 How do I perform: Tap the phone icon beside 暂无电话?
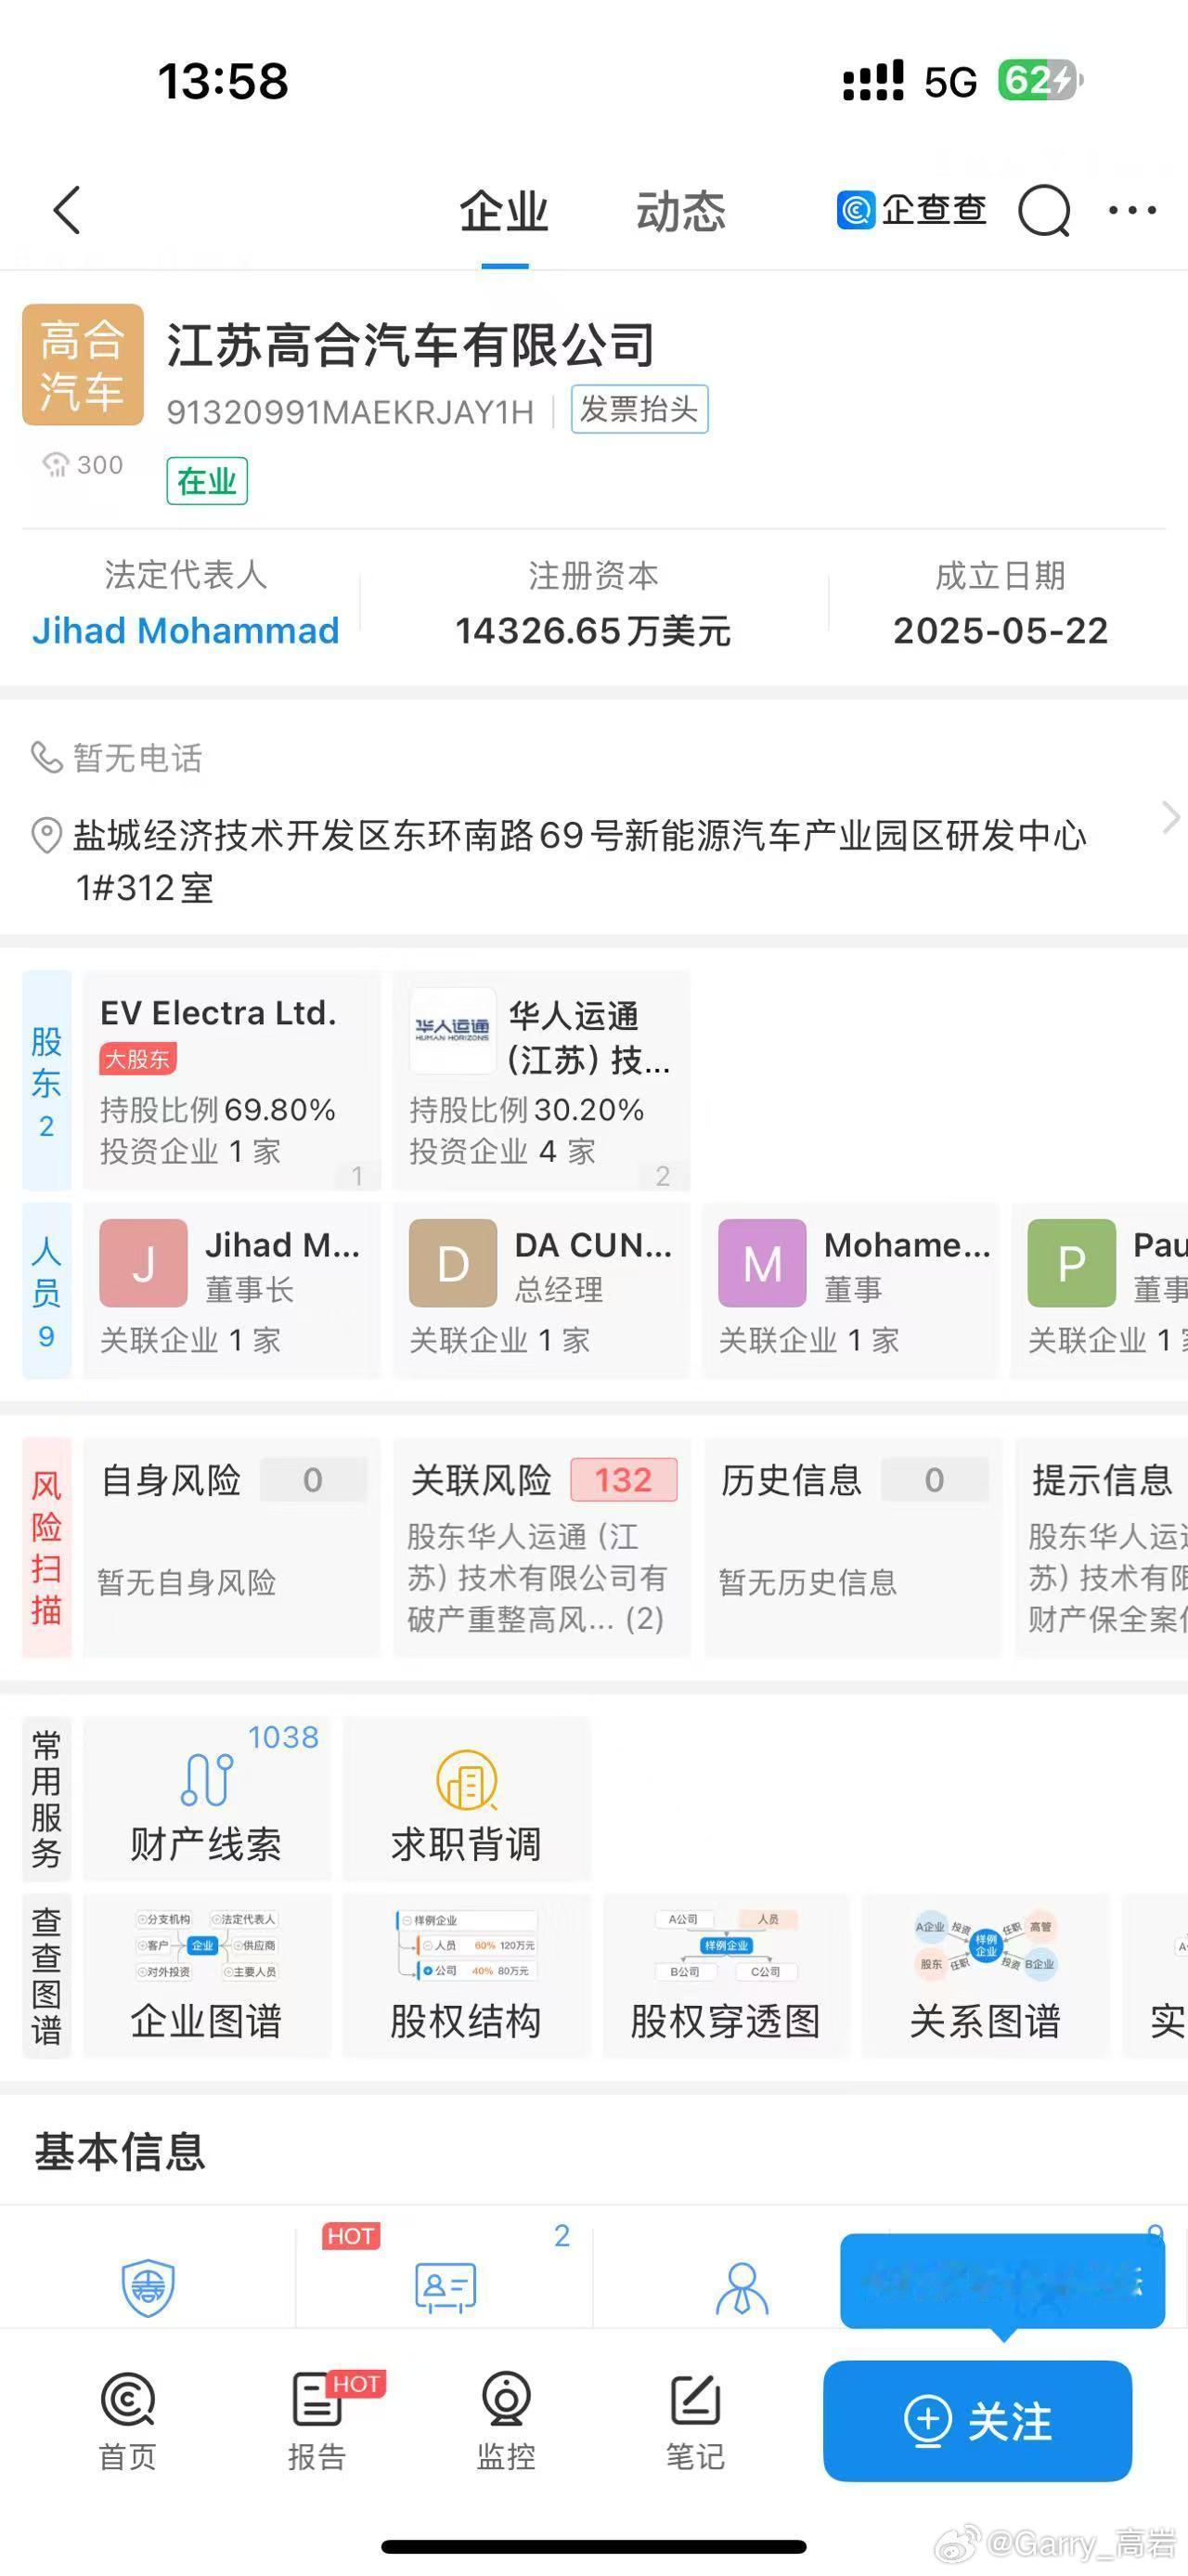click(46, 757)
